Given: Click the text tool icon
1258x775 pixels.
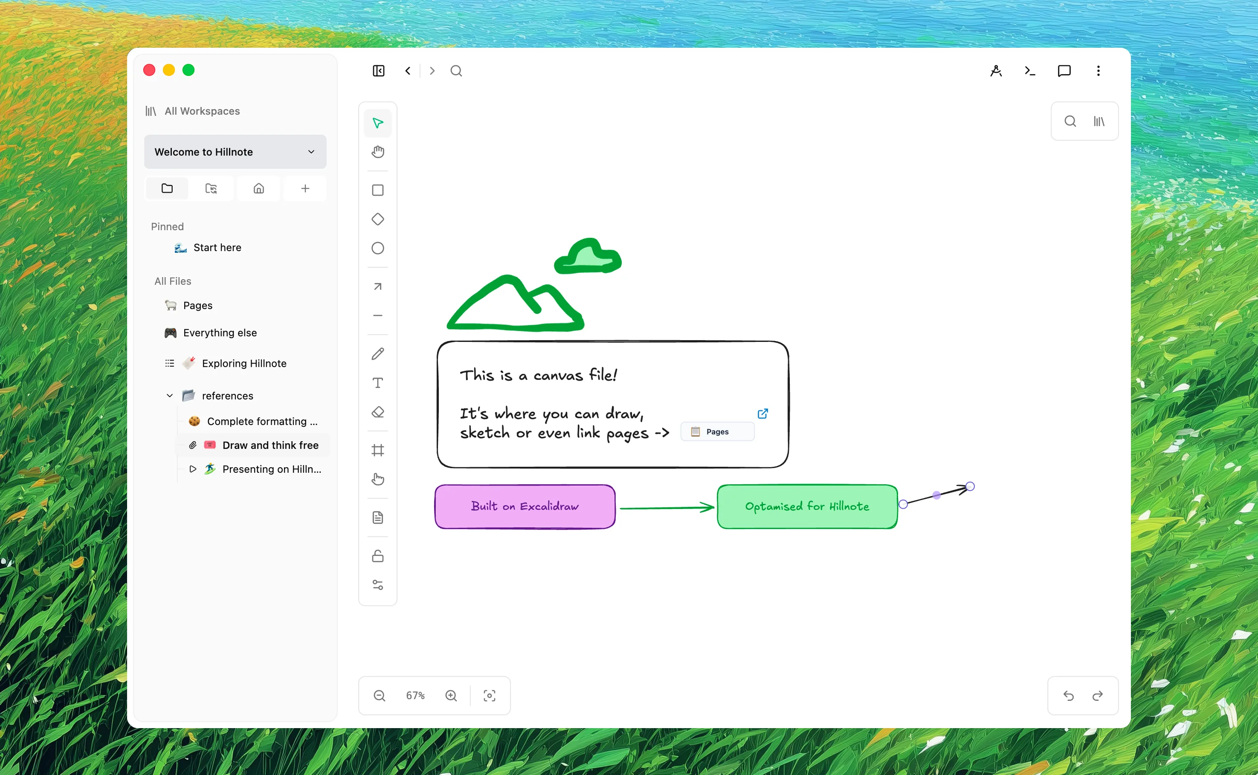Looking at the screenshot, I should pyautogui.click(x=378, y=383).
